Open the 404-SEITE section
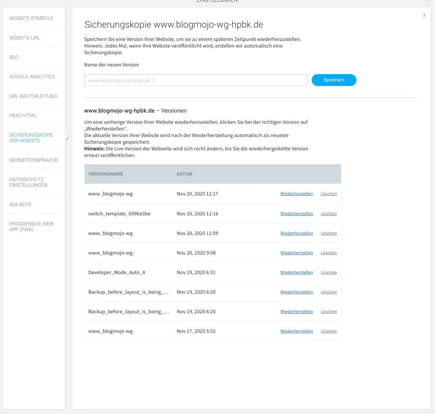Viewport: 435px width, 414px height. [20, 205]
